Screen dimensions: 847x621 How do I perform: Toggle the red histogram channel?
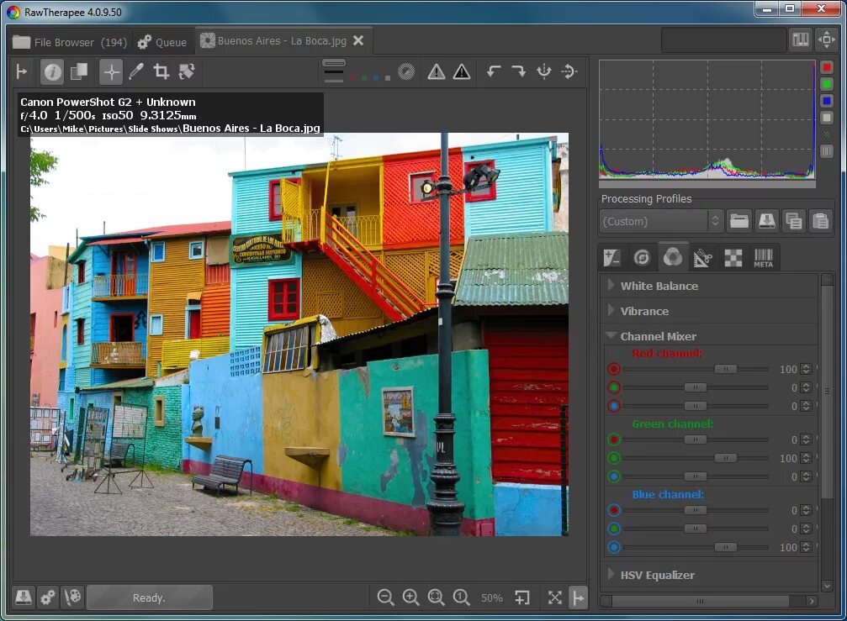point(827,67)
